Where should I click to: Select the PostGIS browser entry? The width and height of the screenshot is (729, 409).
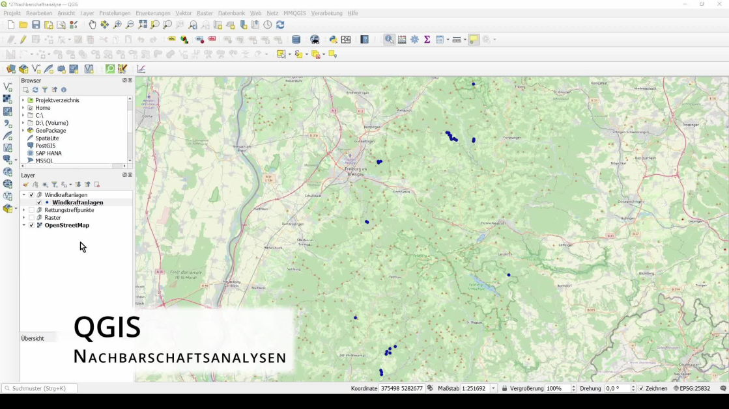(x=45, y=146)
